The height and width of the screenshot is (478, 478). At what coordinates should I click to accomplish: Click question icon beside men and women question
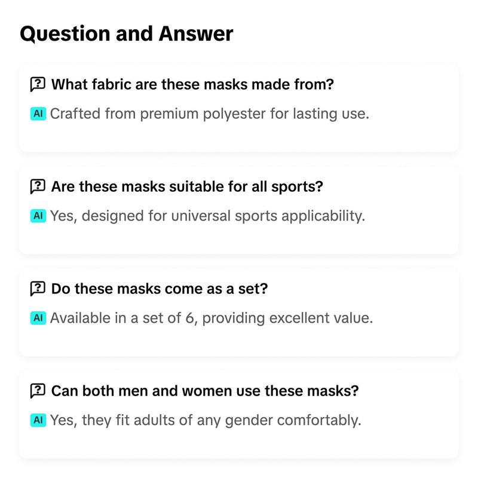click(x=38, y=391)
